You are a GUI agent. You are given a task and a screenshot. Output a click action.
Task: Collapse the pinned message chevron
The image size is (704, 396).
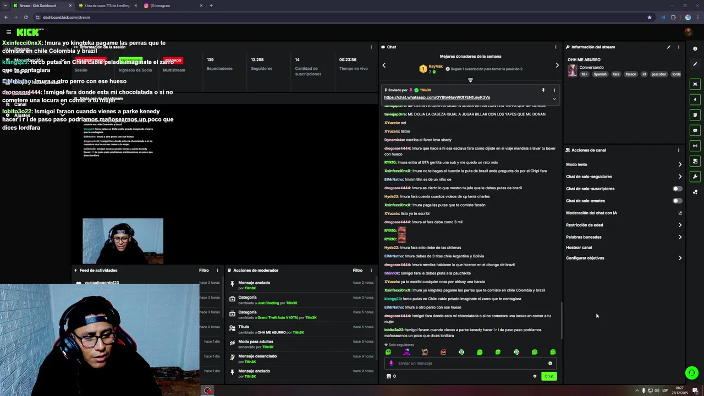point(554,99)
